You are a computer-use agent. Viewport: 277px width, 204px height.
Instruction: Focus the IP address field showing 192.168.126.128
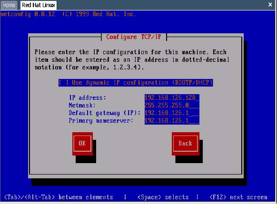click(x=172, y=97)
